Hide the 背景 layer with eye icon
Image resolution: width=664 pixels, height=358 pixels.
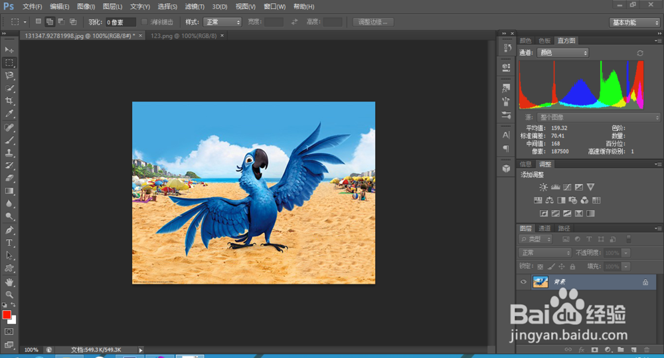coord(523,282)
